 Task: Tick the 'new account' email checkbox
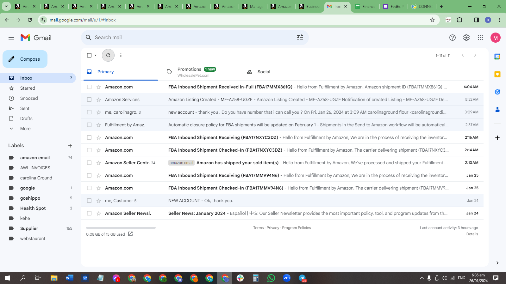click(89, 112)
